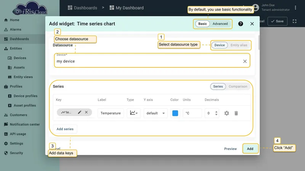This screenshot has width=305, height=171.
Task: Edit the temperature key with pencil icon
Action: (x=80, y=112)
